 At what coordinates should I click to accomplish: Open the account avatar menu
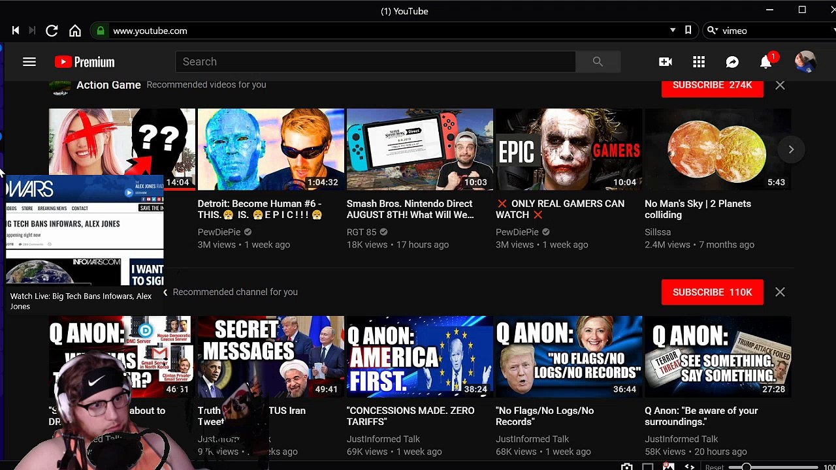click(805, 62)
